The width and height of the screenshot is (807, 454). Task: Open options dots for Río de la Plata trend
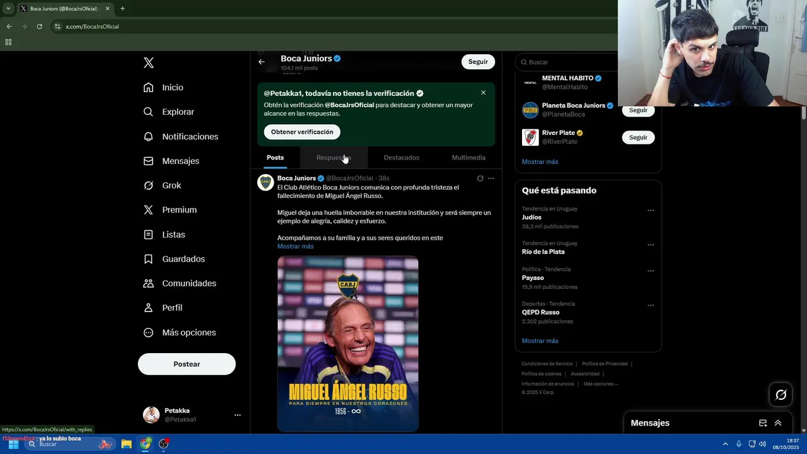(651, 245)
